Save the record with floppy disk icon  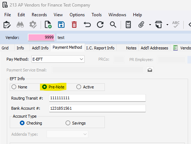tap(61, 25)
